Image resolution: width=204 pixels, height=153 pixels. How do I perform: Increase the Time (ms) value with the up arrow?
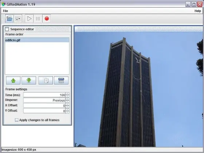point(67,94)
